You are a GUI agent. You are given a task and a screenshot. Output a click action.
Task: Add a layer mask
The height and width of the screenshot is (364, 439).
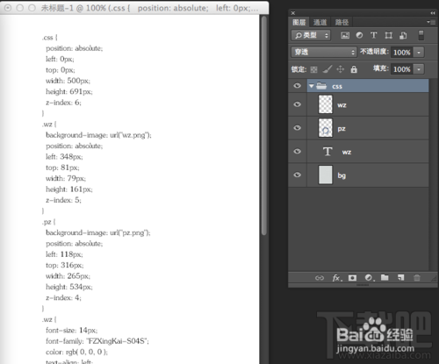352,278
